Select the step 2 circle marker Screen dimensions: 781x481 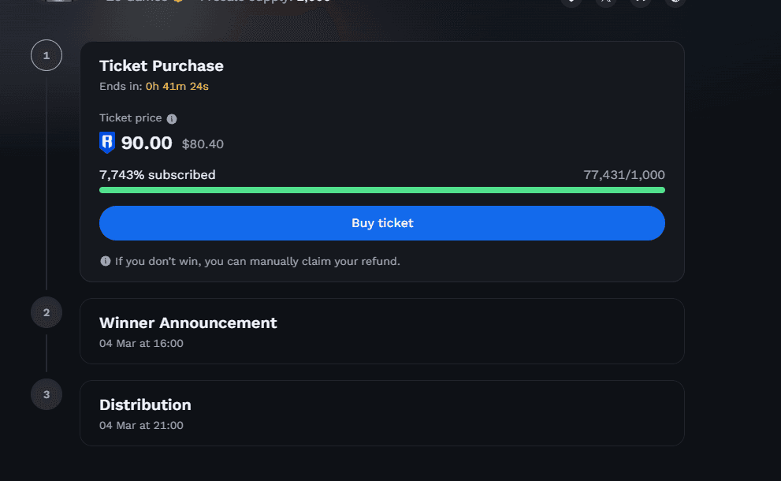click(46, 312)
